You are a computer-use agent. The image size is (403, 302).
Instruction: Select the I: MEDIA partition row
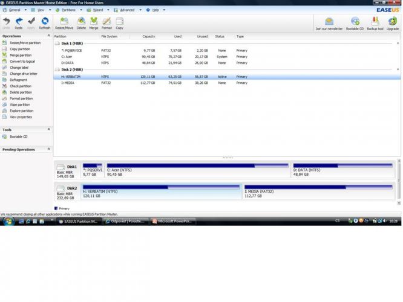(x=227, y=83)
